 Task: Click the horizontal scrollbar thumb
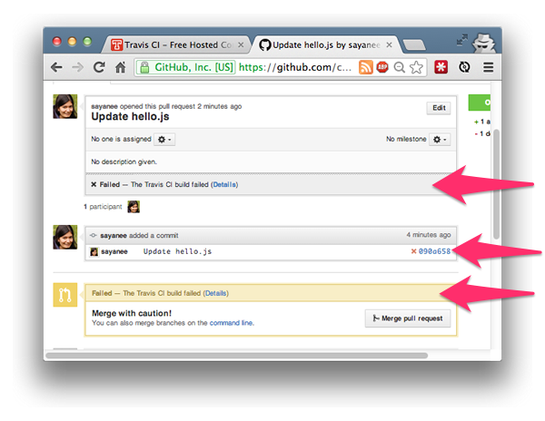pos(237,356)
